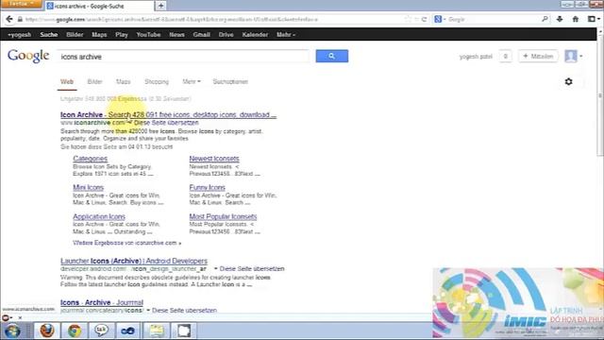
Task: Expand the Mehr menu in black bar
Action: [x=286, y=35]
